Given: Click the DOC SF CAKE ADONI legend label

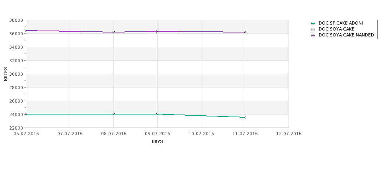Looking at the screenshot, I should [x=341, y=23].
